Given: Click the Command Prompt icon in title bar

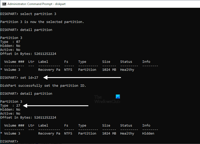Looking at the screenshot, I should tap(4, 4).
